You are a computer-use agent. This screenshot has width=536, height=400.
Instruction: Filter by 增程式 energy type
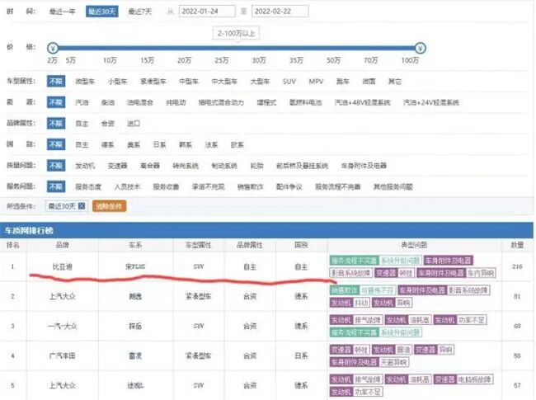point(266,102)
